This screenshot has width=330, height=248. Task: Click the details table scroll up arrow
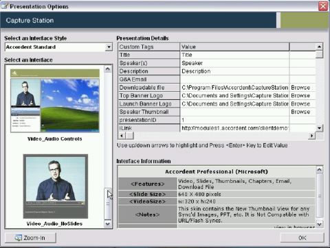pos(319,47)
